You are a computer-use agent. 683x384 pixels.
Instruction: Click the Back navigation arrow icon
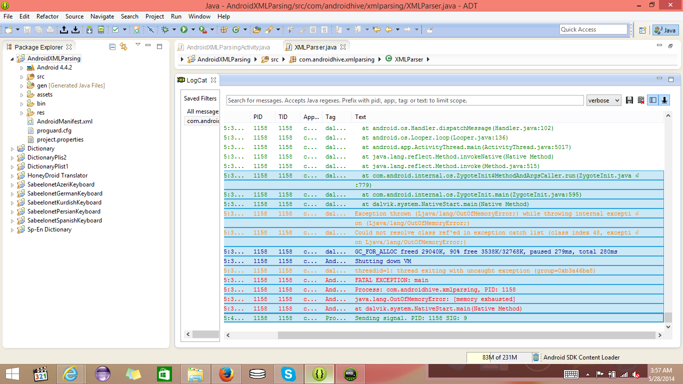[388, 29]
